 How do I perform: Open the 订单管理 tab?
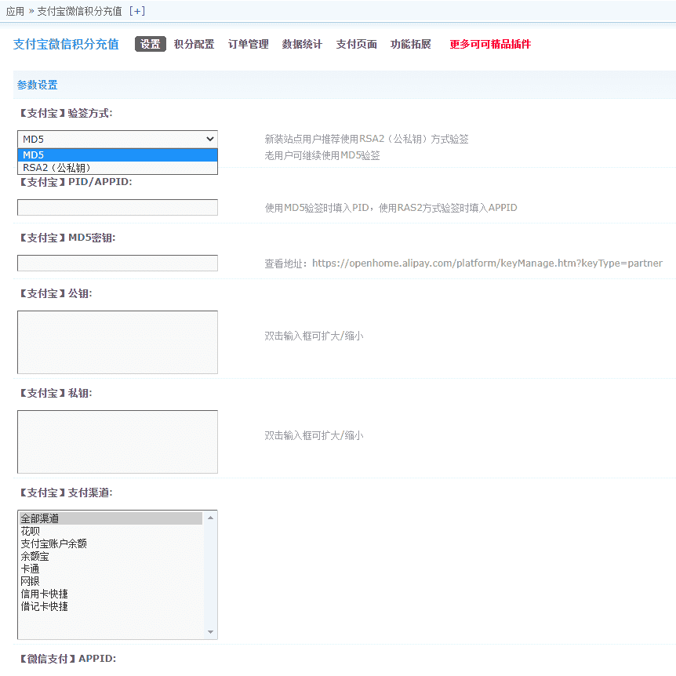click(x=249, y=44)
